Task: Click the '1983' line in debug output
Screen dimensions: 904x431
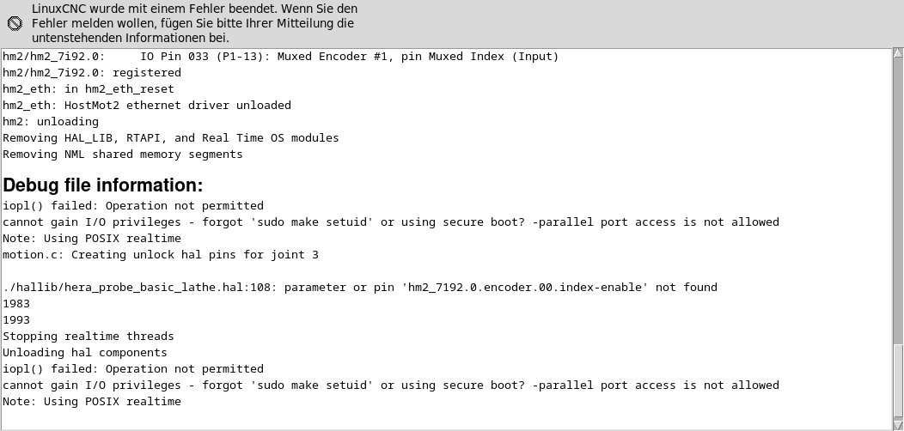Action: coord(16,304)
